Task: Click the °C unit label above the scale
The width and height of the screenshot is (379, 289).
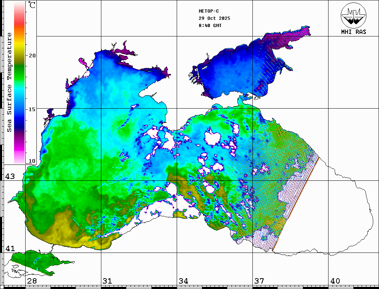Action: 32,5
